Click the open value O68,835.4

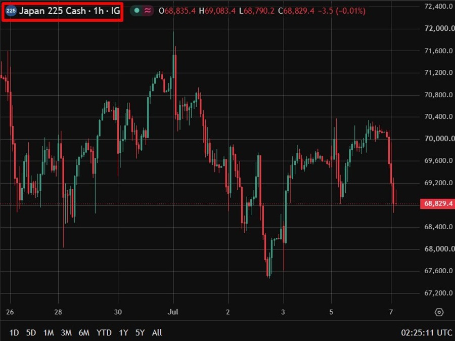pyautogui.click(x=177, y=11)
